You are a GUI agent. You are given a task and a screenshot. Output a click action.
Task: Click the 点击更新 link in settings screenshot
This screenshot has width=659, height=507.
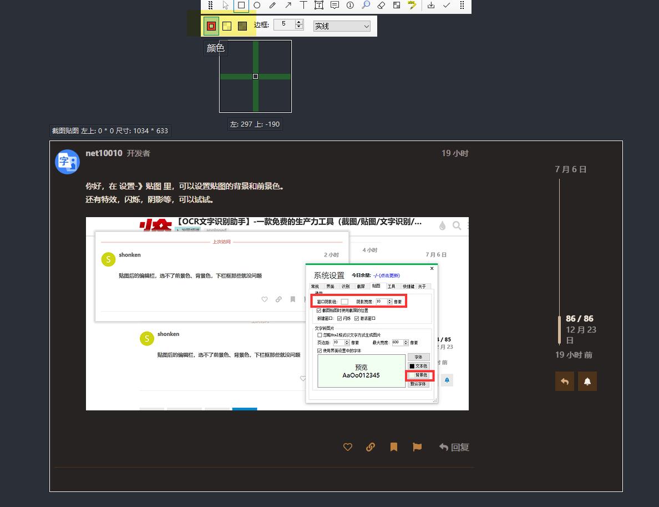point(389,275)
